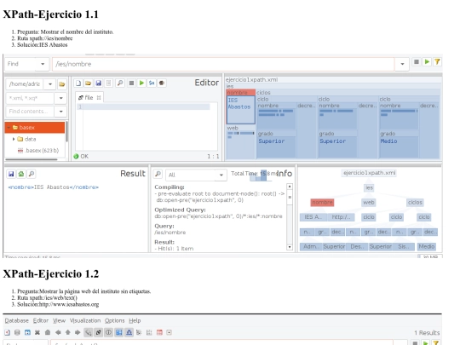
Task: Click the Info scrollbar up arrow
Action: coord(290,187)
